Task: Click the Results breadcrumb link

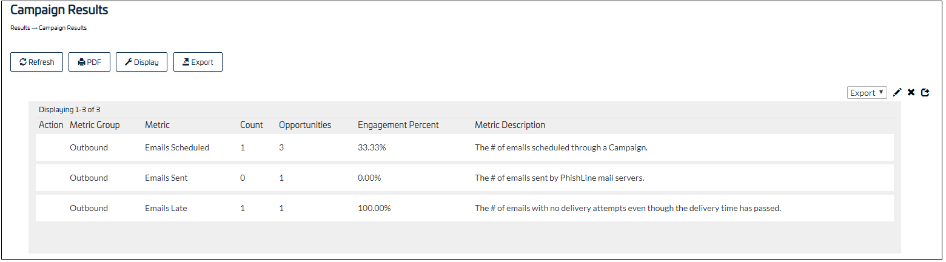Action: [20, 28]
